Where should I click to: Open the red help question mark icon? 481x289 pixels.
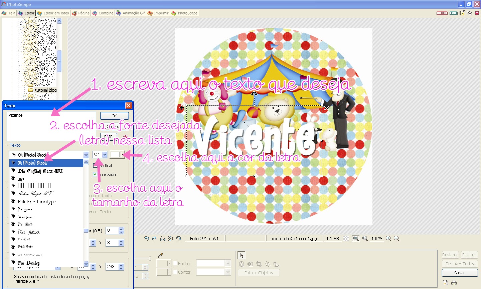477,13
